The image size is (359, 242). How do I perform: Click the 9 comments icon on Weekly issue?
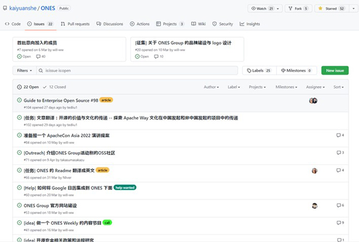(x=340, y=222)
